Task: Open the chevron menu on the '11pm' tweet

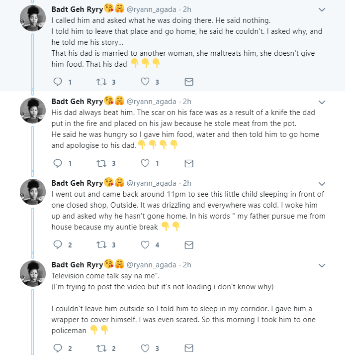Action: (x=322, y=184)
